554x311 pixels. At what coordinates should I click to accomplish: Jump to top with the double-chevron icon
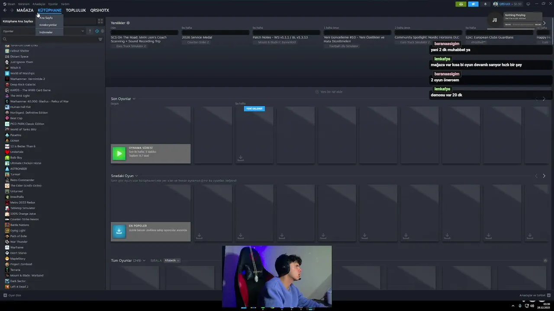pos(545,260)
